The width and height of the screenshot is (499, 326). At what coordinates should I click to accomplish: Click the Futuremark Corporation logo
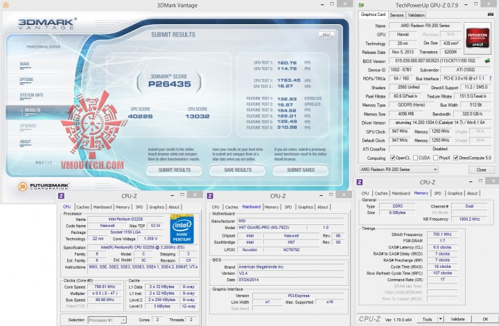[44, 186]
